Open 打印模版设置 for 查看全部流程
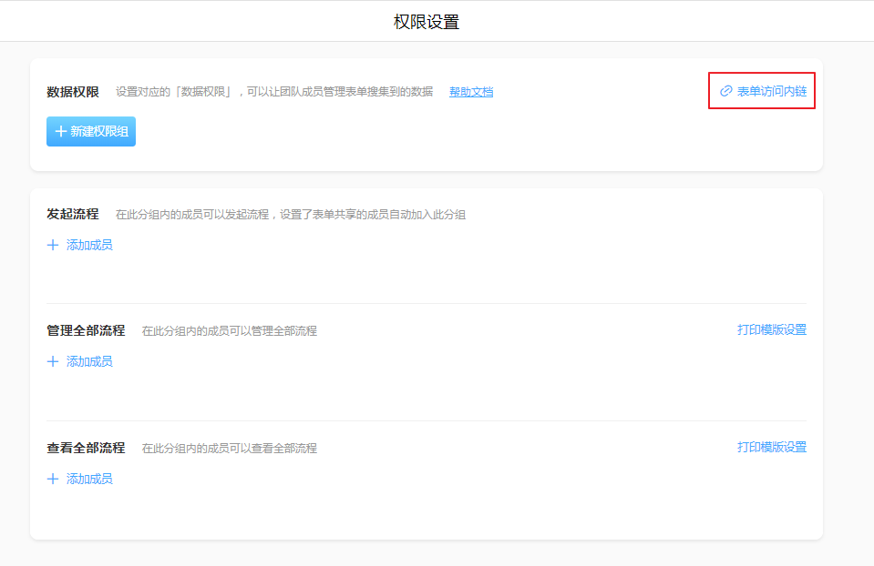The width and height of the screenshot is (874, 566). coord(771,447)
